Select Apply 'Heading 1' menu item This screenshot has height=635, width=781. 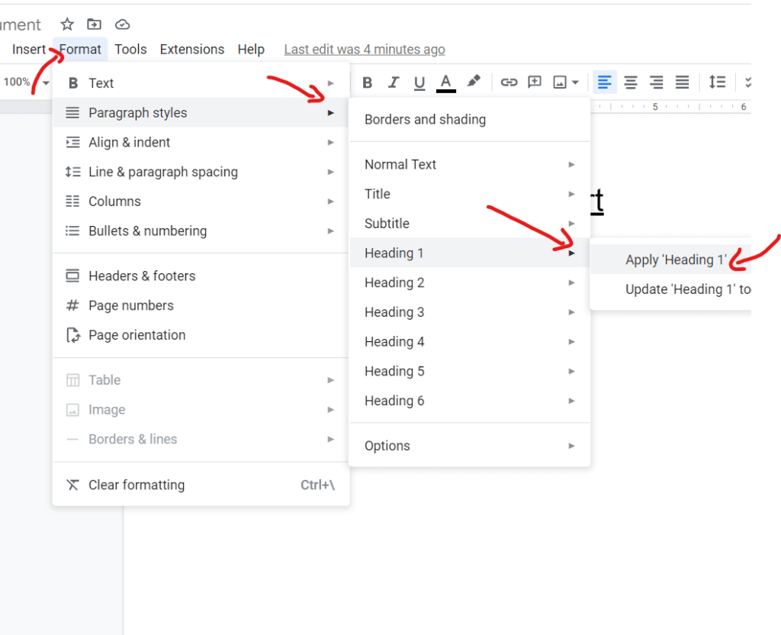675,259
